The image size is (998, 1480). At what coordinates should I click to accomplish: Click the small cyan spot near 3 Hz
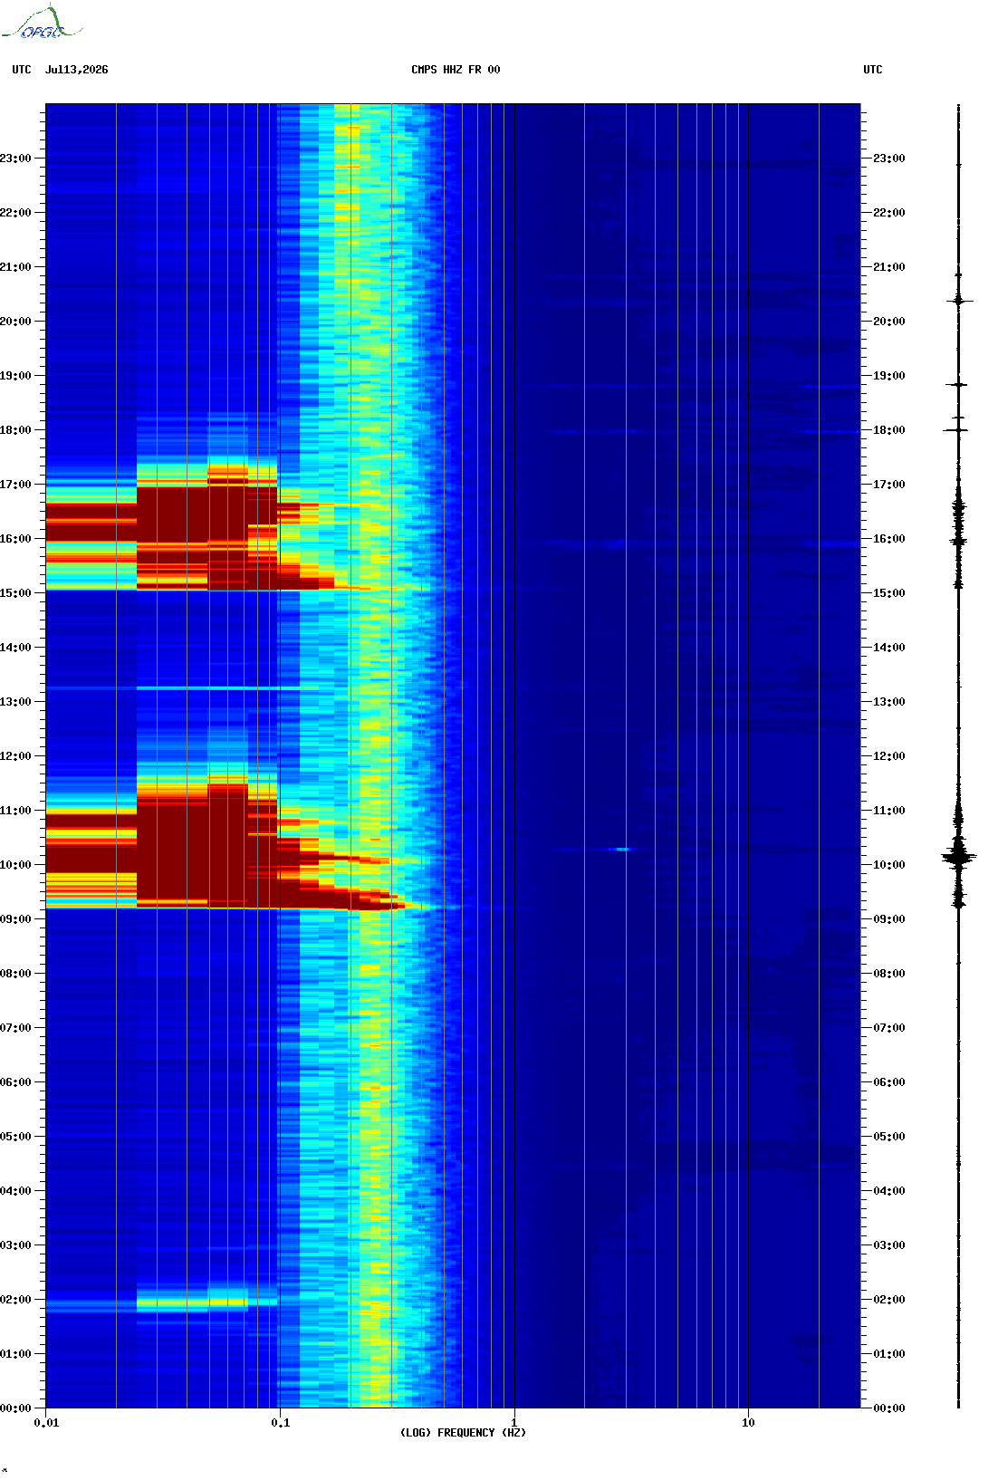click(x=623, y=850)
